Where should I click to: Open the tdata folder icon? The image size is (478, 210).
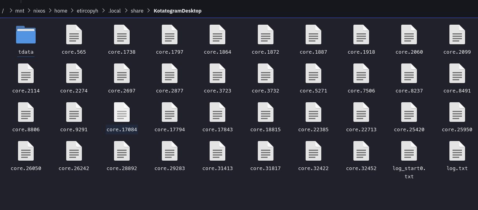pyautogui.click(x=26, y=34)
